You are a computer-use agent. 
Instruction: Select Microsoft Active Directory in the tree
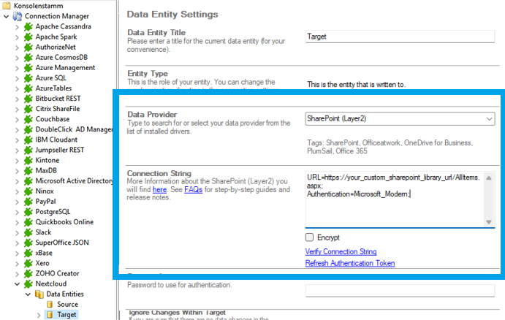(74, 181)
